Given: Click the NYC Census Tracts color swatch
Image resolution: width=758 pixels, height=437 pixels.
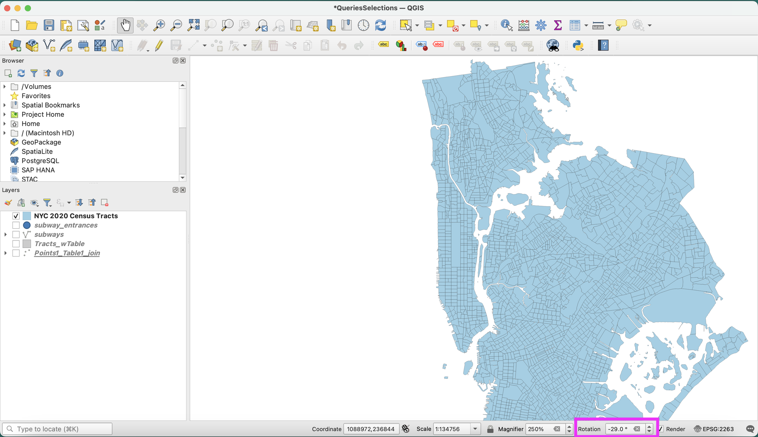Looking at the screenshot, I should [x=27, y=216].
